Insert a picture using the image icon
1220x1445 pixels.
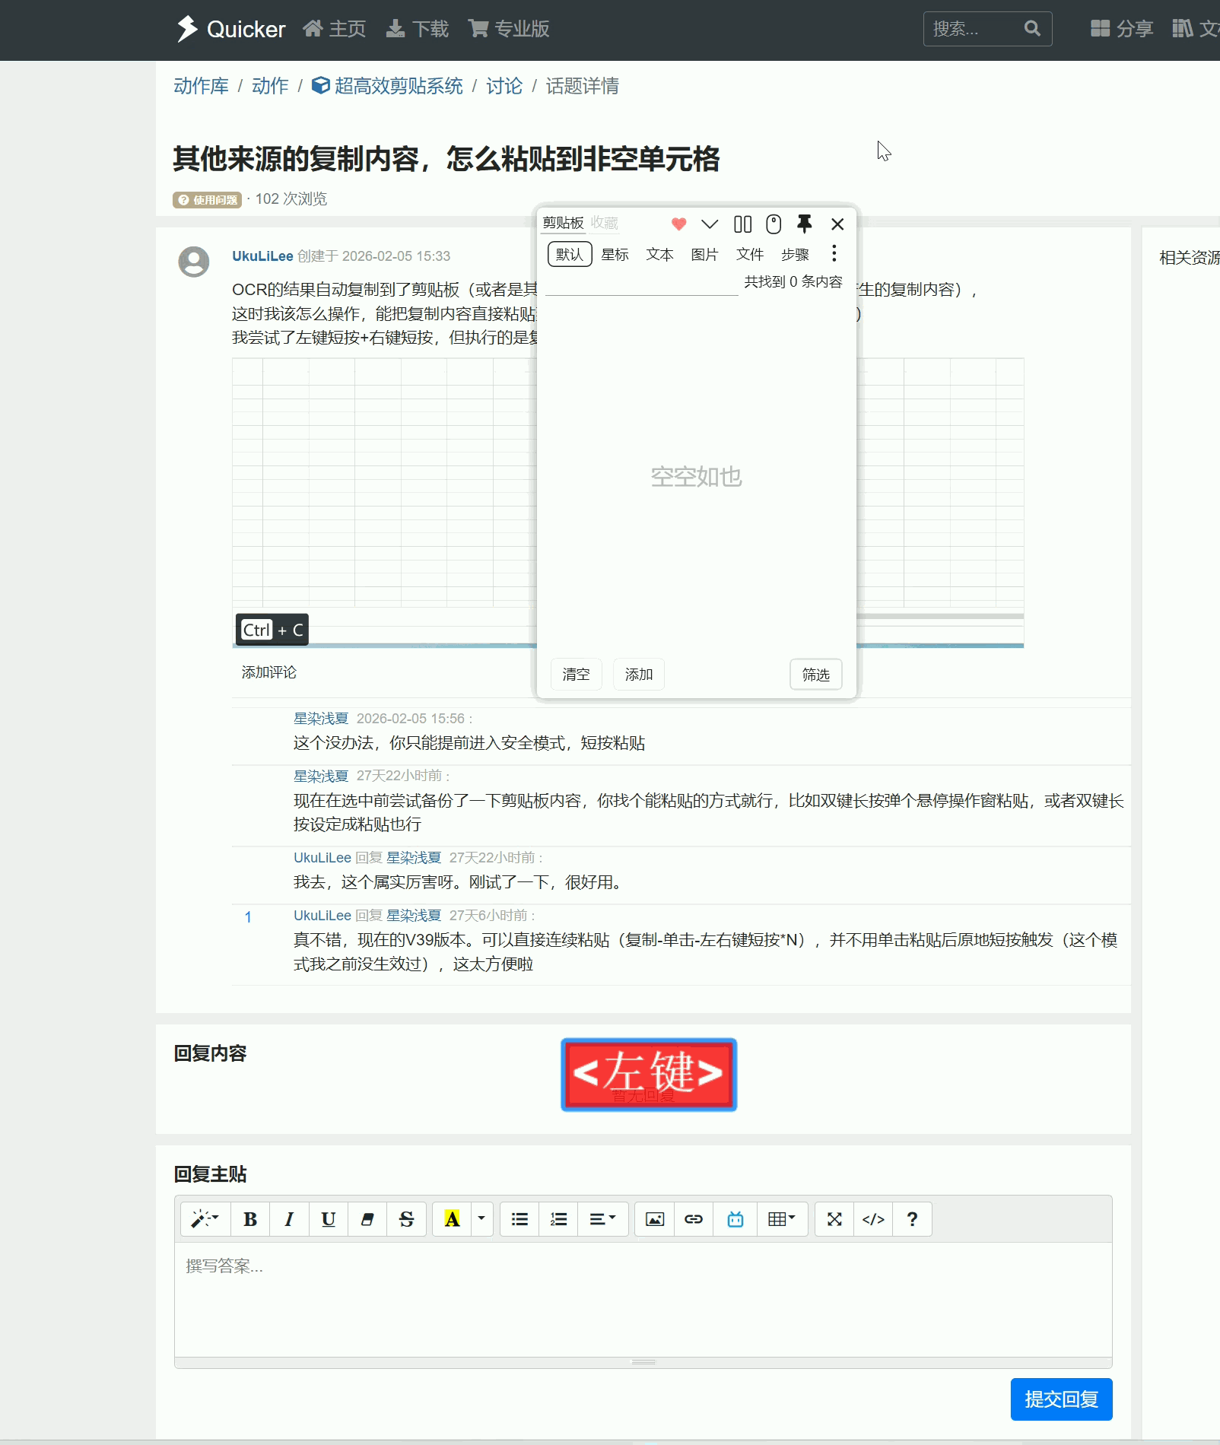pyautogui.click(x=654, y=1219)
